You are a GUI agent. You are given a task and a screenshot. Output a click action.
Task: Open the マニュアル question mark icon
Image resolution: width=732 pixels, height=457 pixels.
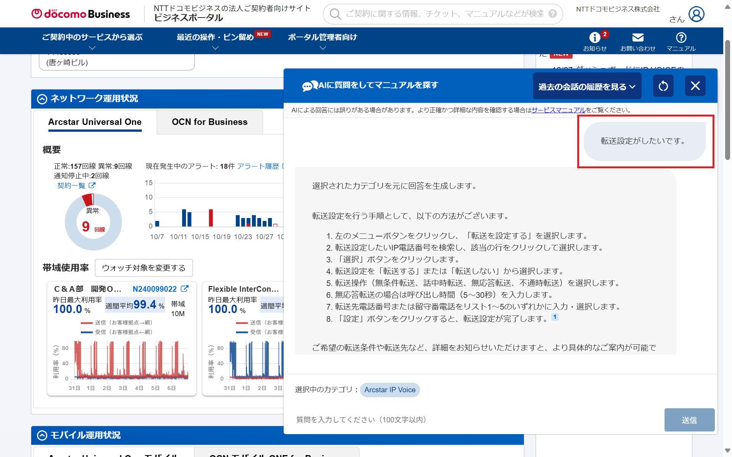[681, 38]
